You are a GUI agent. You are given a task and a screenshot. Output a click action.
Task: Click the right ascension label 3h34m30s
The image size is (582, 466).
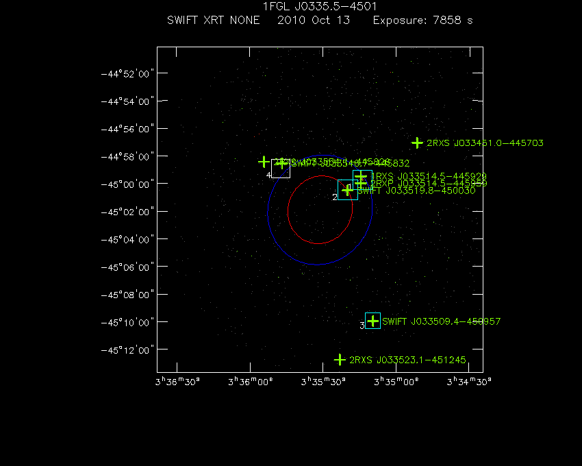[469, 382]
